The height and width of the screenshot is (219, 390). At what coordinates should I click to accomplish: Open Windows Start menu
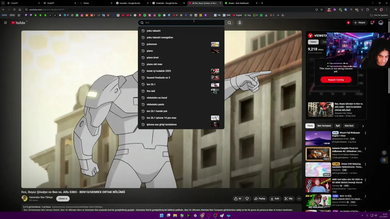click(161, 216)
